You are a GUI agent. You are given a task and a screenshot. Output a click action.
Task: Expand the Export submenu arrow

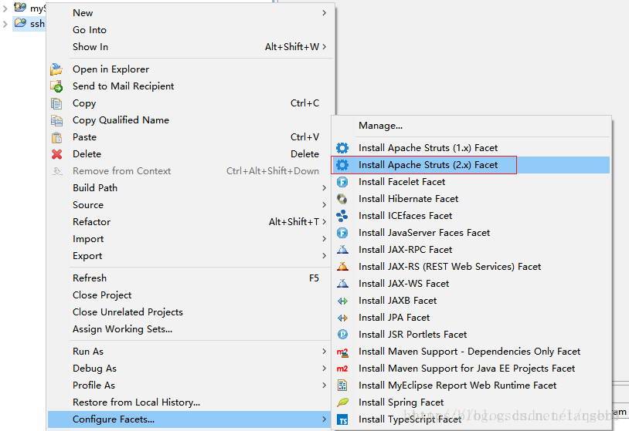point(324,256)
